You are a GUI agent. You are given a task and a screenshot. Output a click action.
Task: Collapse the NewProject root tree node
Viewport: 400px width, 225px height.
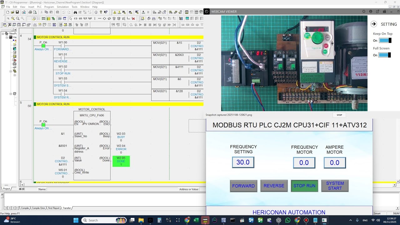(2, 33)
